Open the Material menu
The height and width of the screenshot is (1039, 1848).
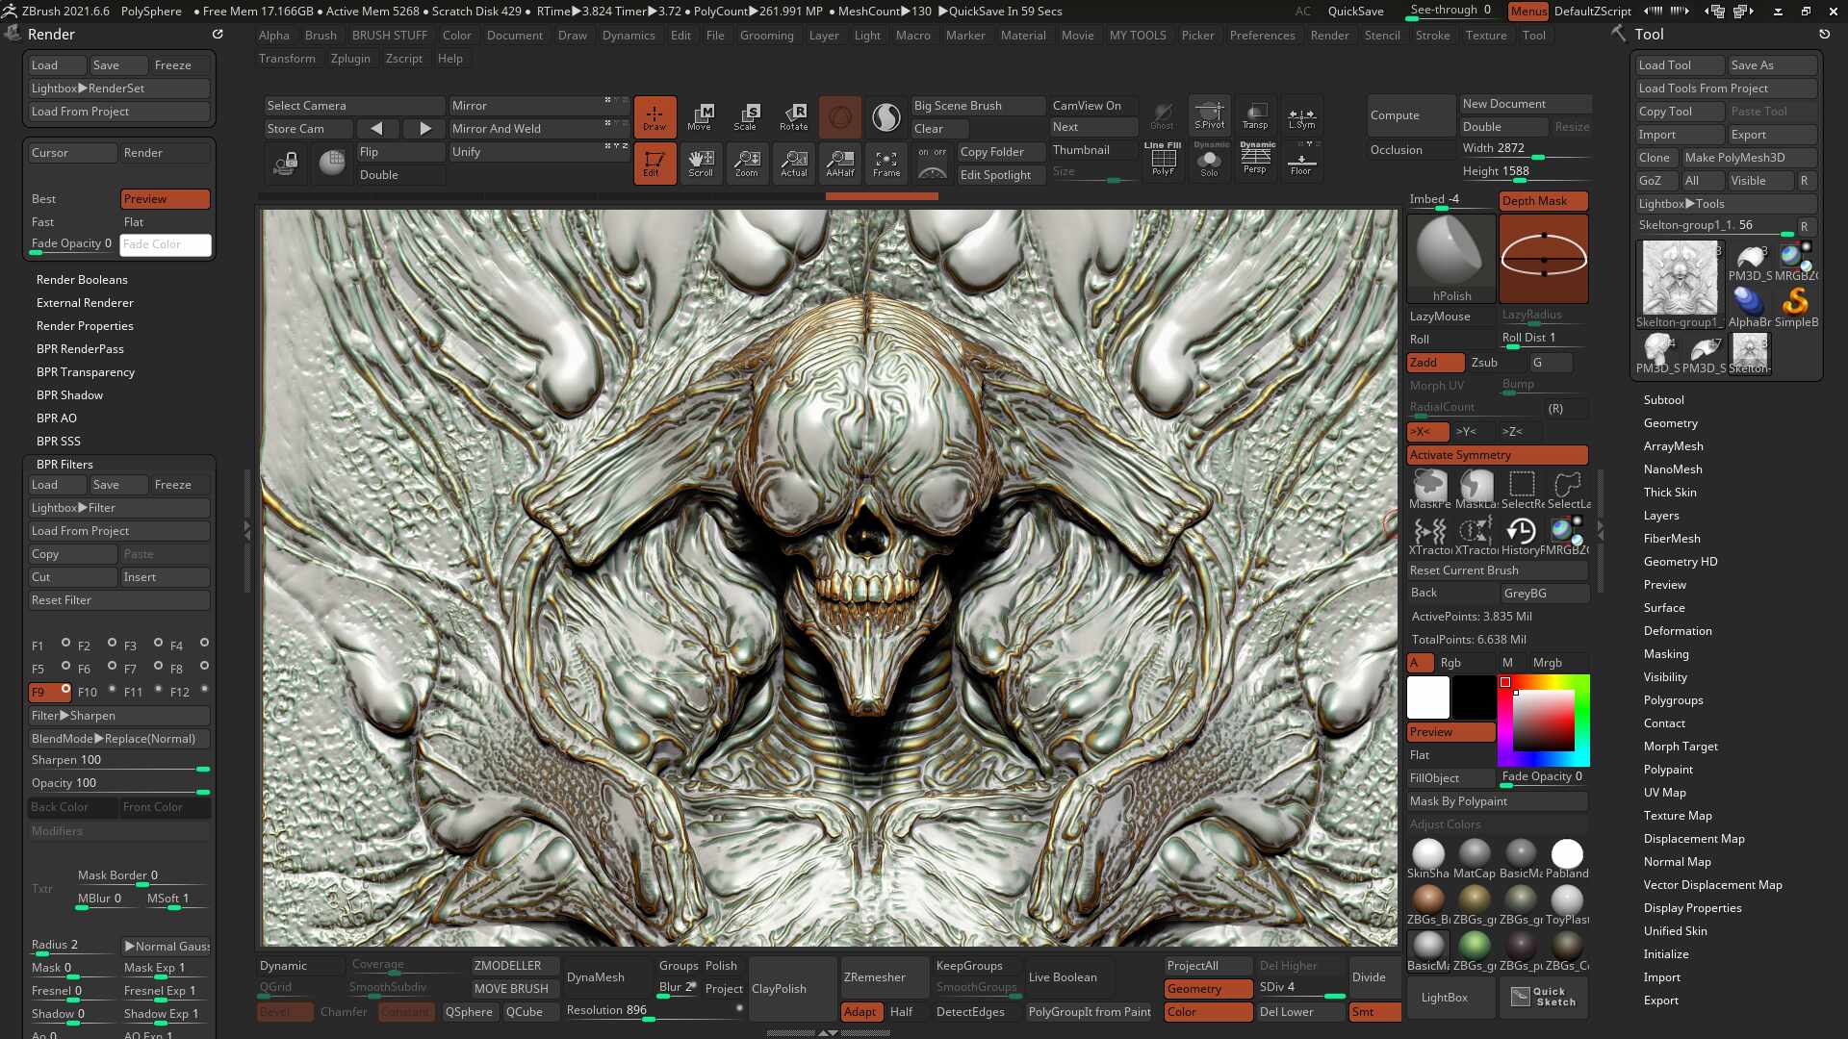pyautogui.click(x=1023, y=36)
